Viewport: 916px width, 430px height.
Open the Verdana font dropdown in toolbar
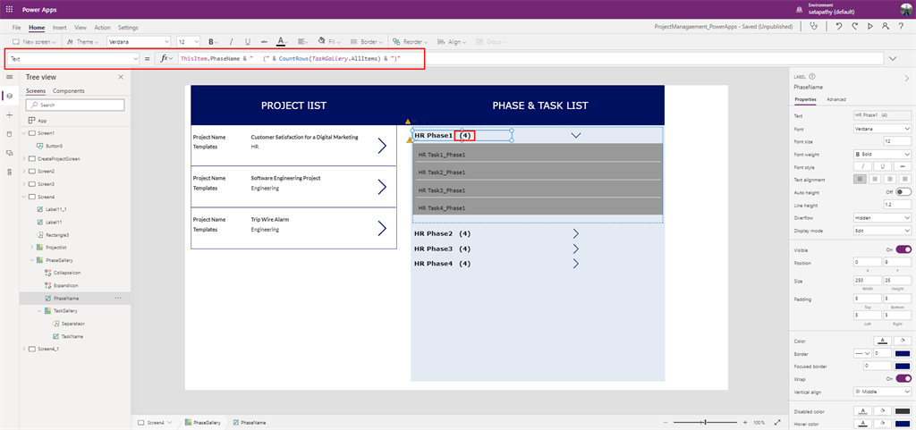(x=139, y=42)
